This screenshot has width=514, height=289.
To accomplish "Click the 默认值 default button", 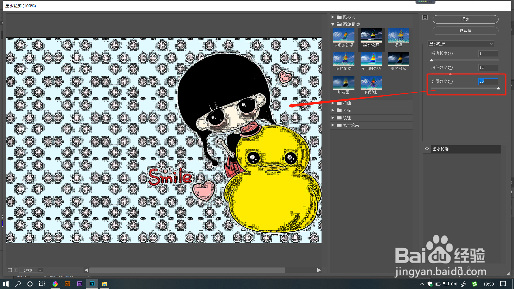I will click(465, 31).
